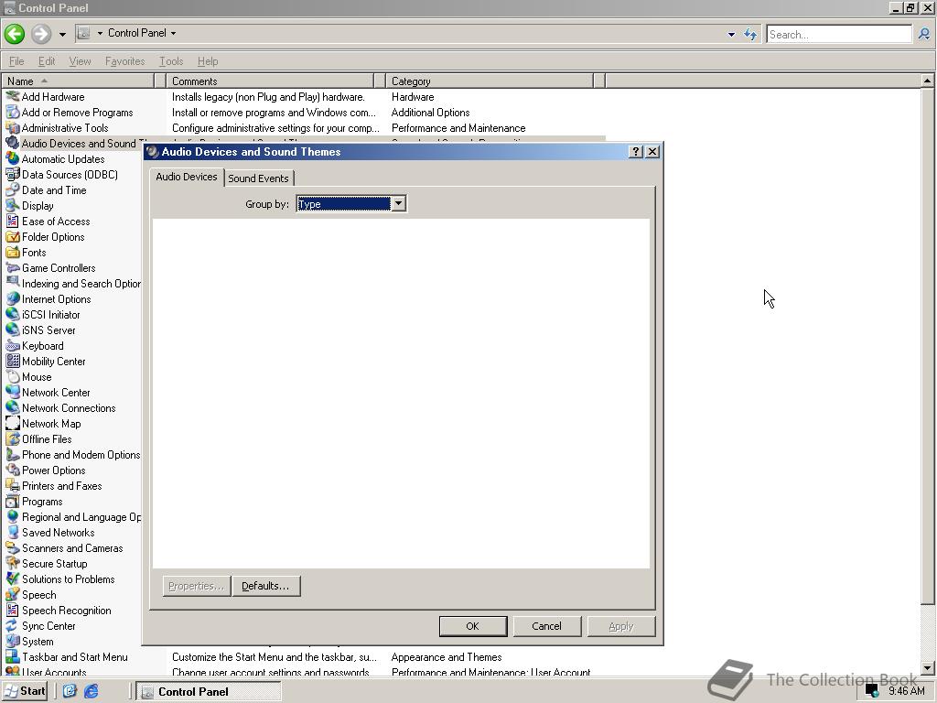Select the Mouse icon
The width and height of the screenshot is (937, 703).
(x=13, y=376)
